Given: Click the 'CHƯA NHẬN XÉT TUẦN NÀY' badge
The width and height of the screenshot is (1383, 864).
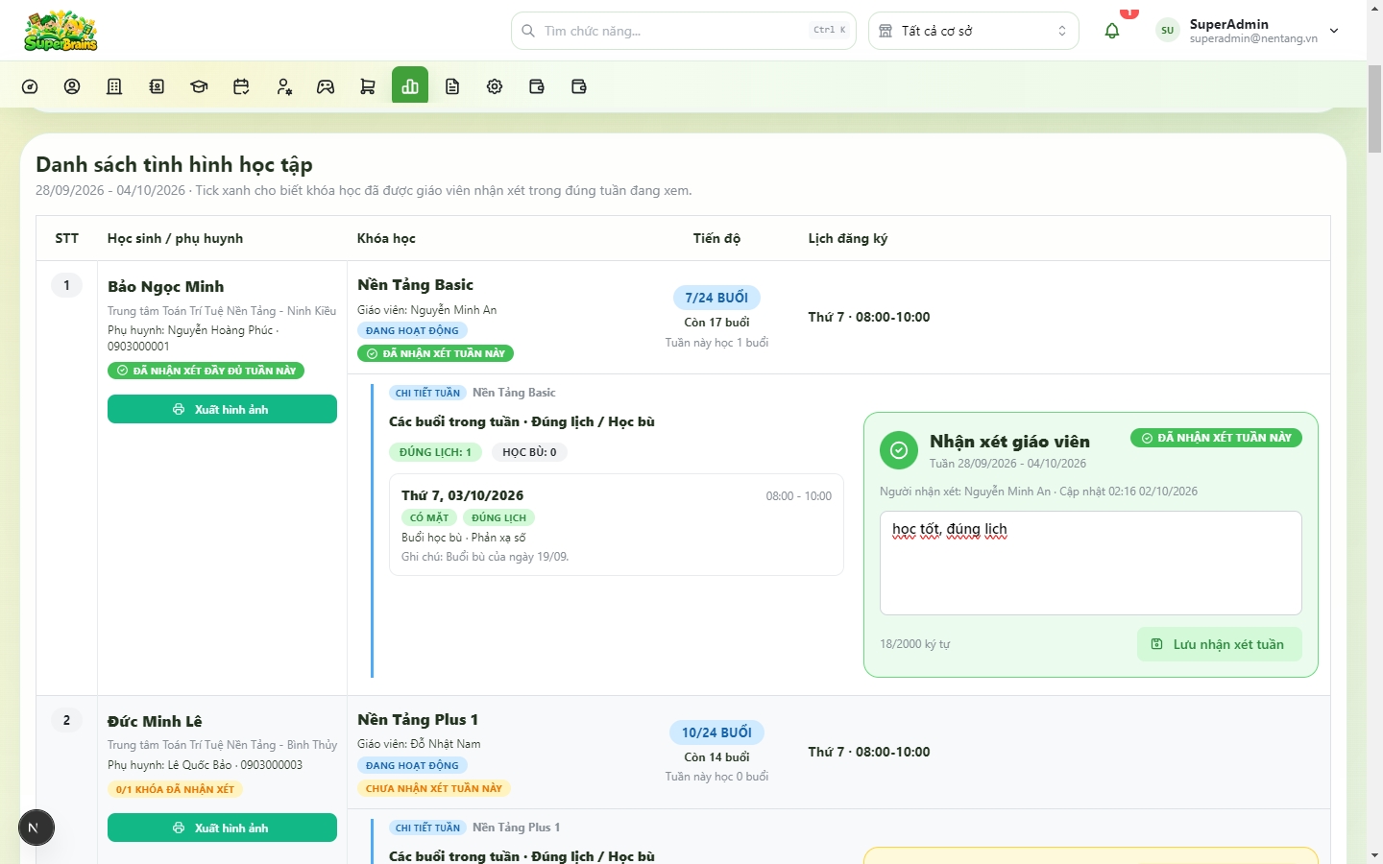Looking at the screenshot, I should tap(434, 788).
